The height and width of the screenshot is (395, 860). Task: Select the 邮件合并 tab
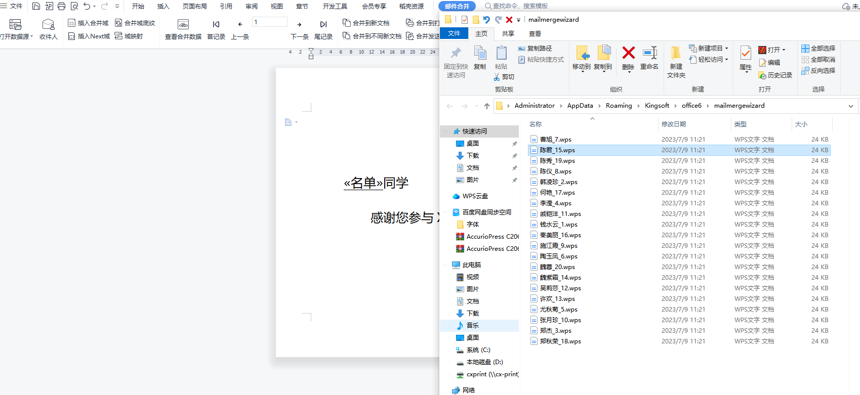pyautogui.click(x=457, y=6)
